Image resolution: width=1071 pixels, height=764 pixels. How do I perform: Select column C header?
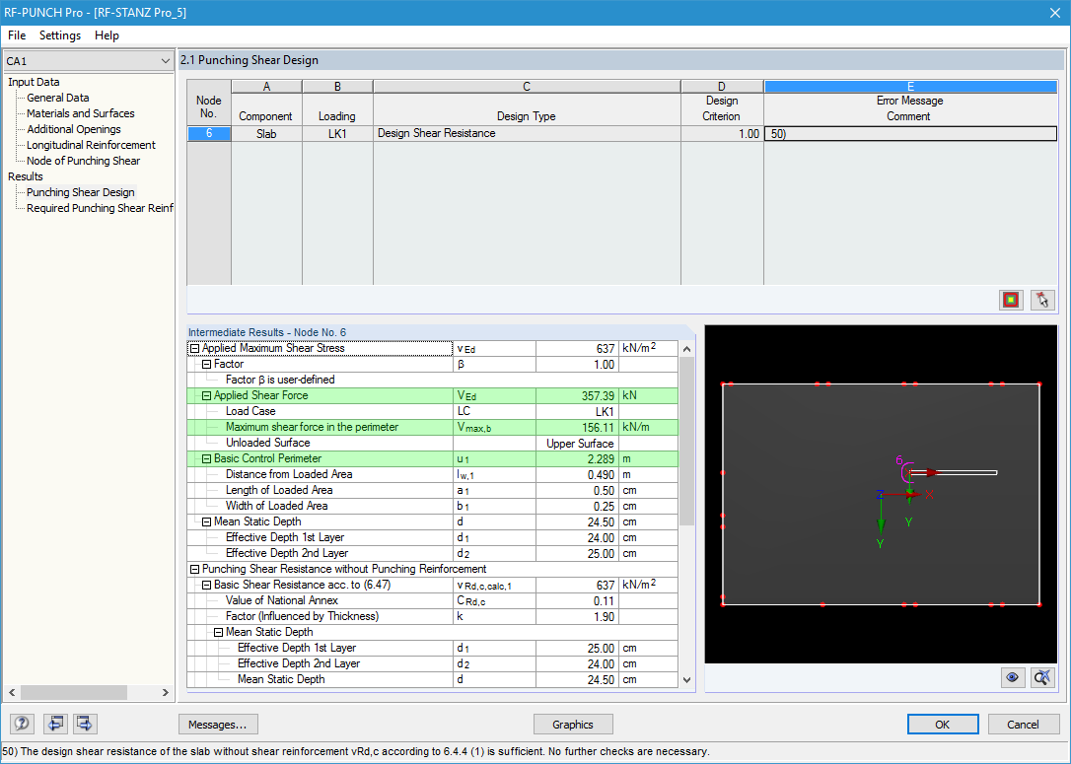coord(527,87)
